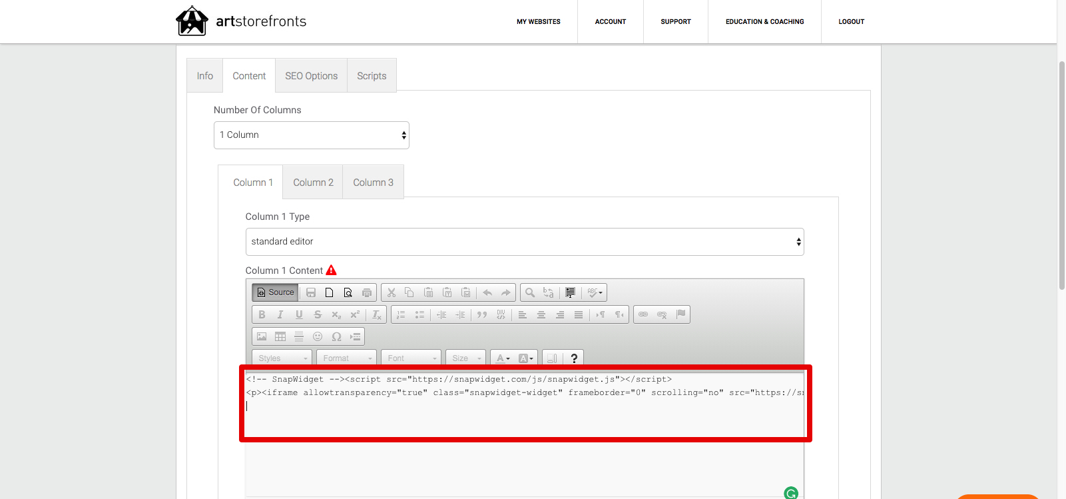
Task: Open My Websites in top navigation
Action: tap(539, 22)
